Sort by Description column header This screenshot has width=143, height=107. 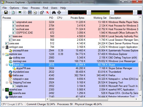tap(123, 18)
